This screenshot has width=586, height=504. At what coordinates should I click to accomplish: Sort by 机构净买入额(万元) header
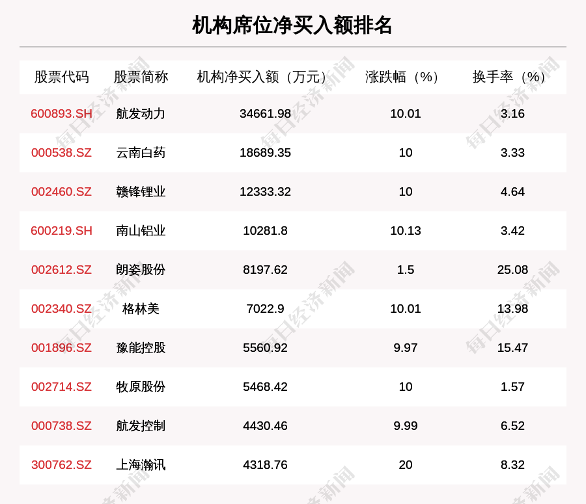tap(265, 77)
